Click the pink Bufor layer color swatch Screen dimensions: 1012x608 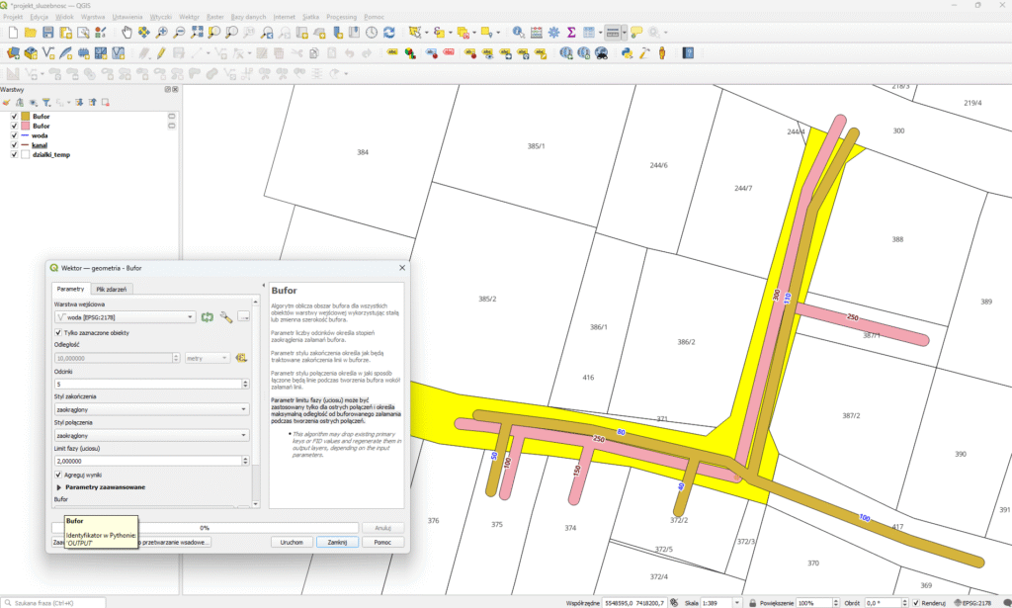click(x=26, y=127)
